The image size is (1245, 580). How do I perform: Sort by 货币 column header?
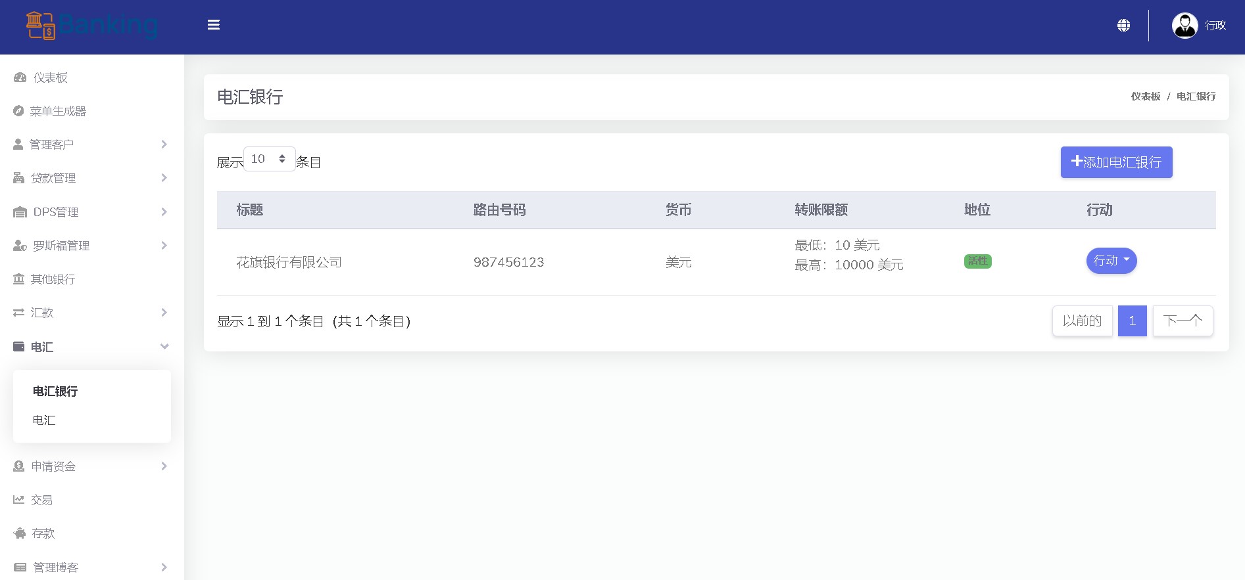tap(679, 210)
